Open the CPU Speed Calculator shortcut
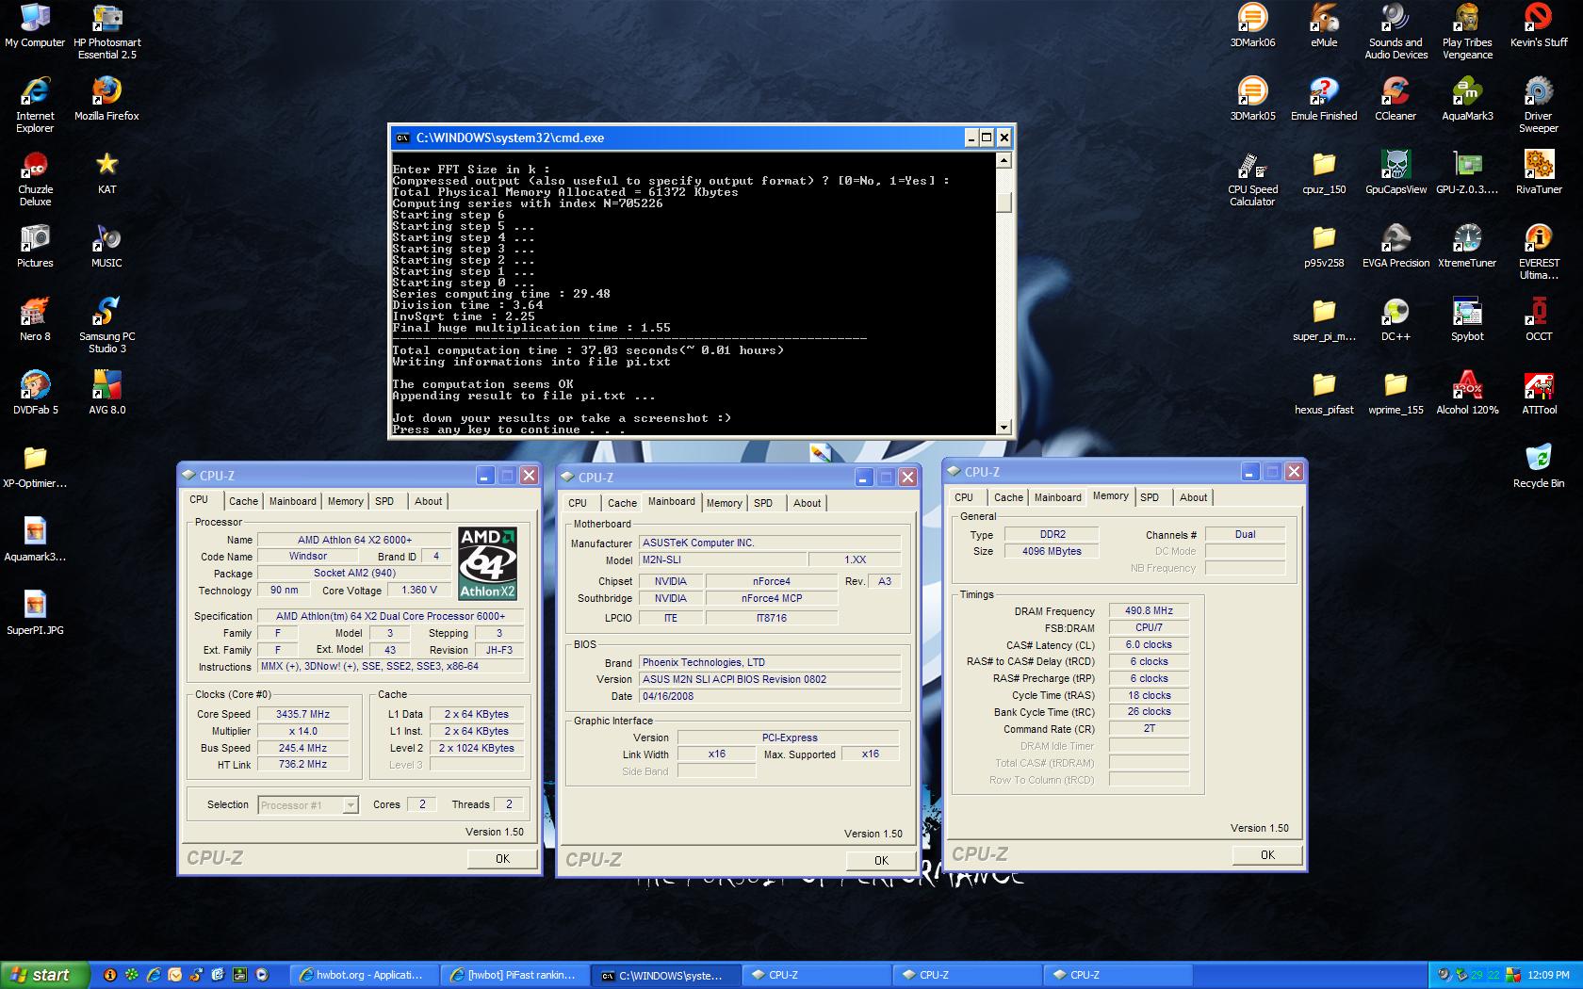 click(x=1252, y=178)
